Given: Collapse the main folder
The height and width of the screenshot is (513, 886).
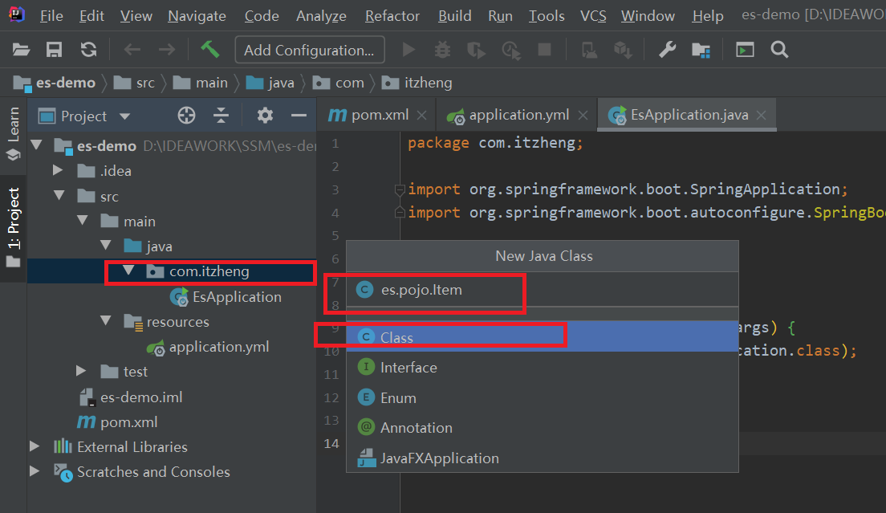Looking at the screenshot, I should point(83,220).
